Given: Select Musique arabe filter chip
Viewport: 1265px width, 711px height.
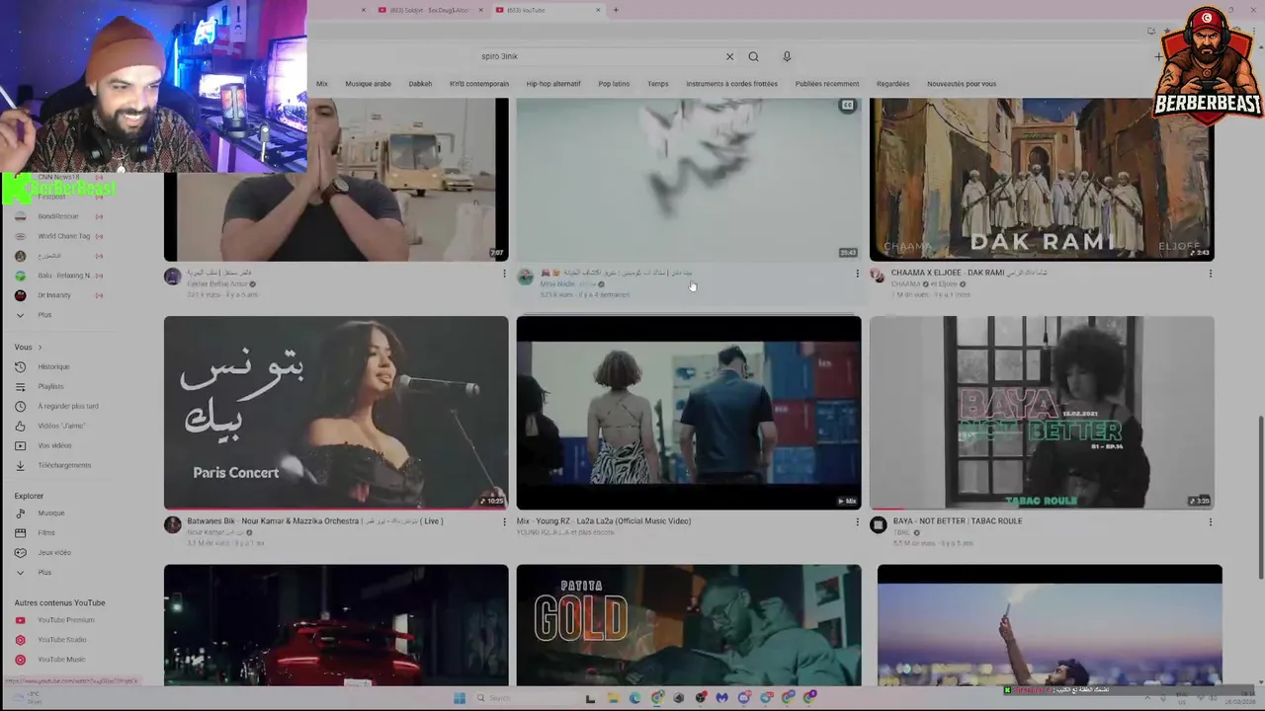Looking at the screenshot, I should coord(368,84).
